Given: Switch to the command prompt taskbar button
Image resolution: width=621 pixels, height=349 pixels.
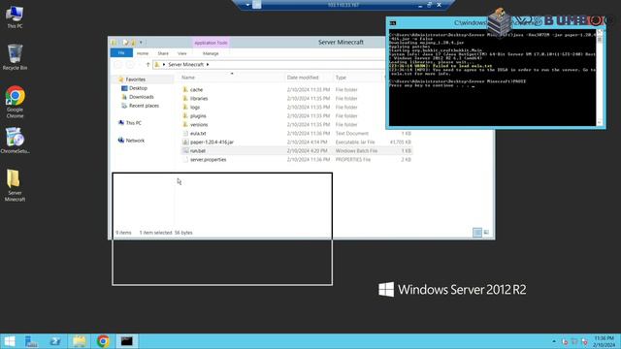Looking at the screenshot, I should pos(127,341).
